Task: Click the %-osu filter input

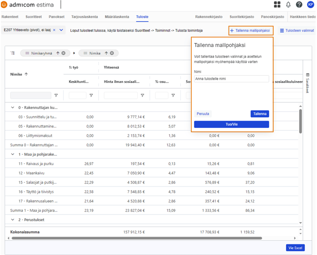Action: pos(162,95)
